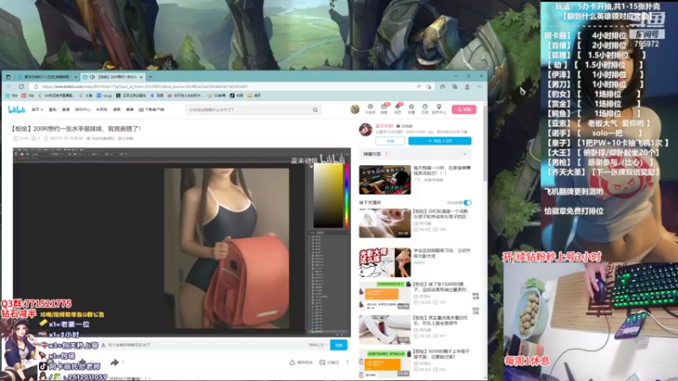
Task: Focus the danmaku text input field
Action: (205, 345)
